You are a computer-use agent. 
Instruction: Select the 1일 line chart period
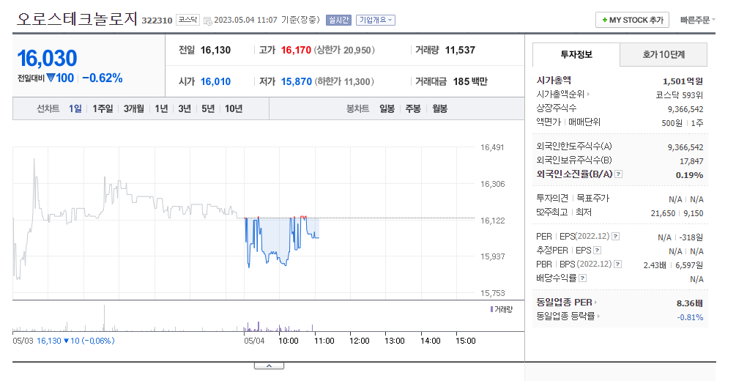[75, 108]
